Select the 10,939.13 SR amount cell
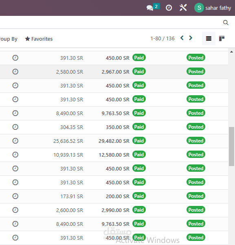Screen dimensions: 235x245 click(x=68, y=155)
